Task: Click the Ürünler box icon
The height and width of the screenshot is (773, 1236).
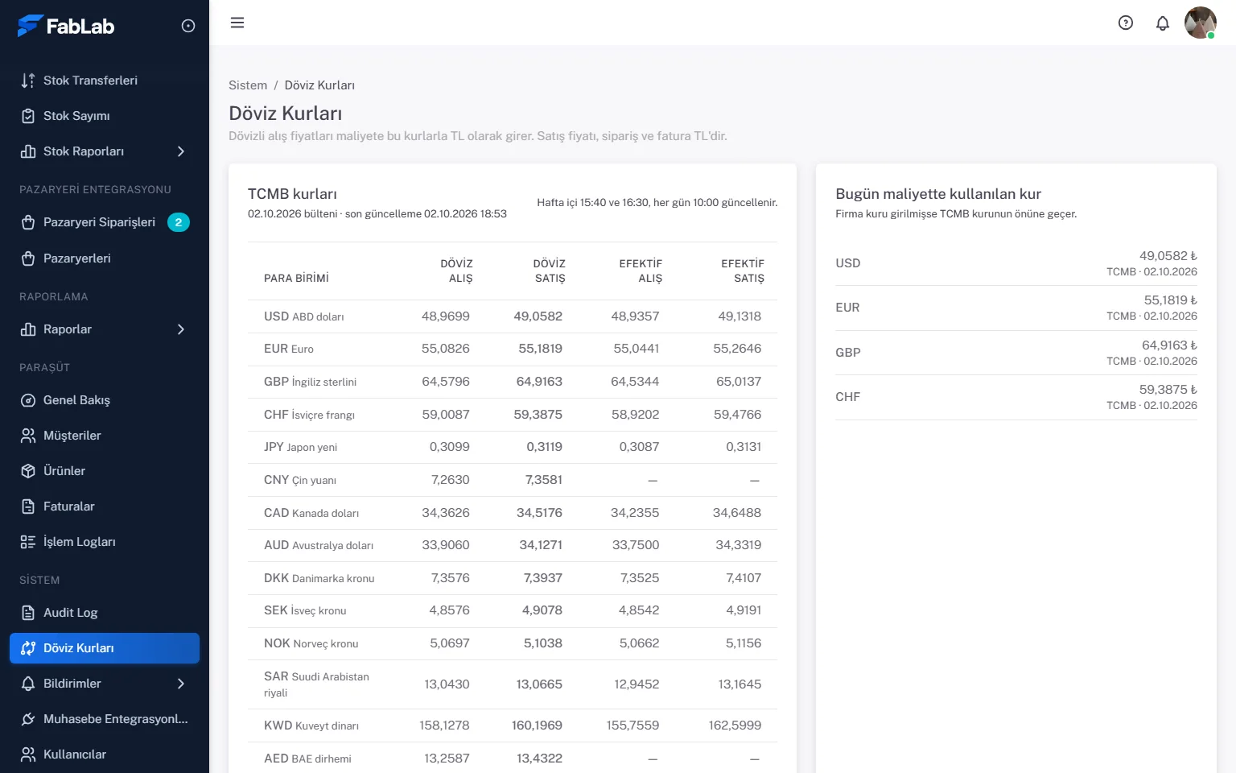Action: (28, 471)
